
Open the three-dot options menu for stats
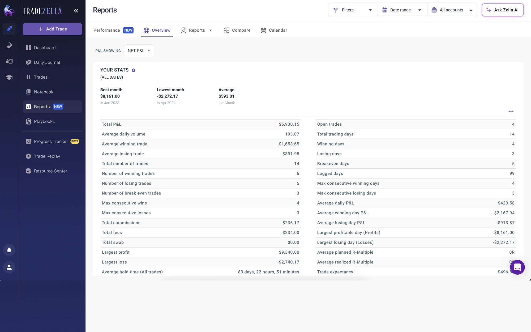pyautogui.click(x=511, y=111)
